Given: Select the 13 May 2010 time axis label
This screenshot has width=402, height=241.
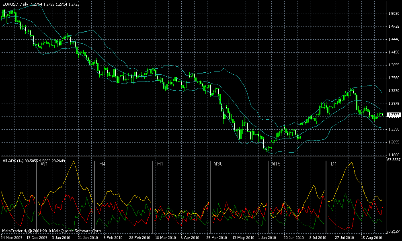Looking at the screenshot, I should 242,237.
